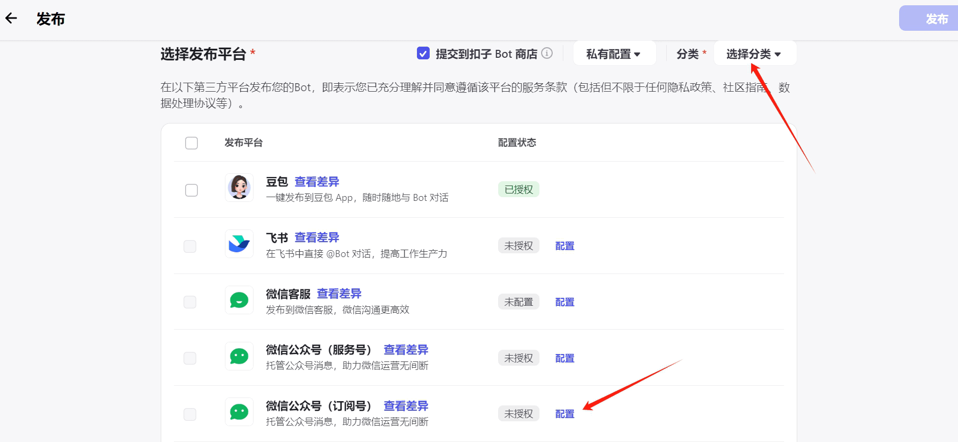
Task: Click the 发布平台 column header
Action: [243, 143]
